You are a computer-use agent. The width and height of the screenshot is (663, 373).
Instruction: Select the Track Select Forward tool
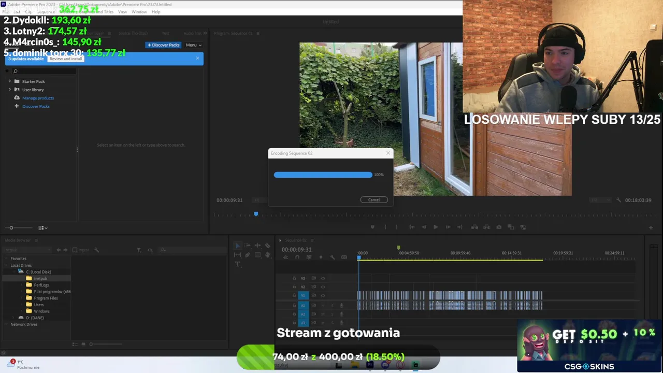click(x=248, y=246)
